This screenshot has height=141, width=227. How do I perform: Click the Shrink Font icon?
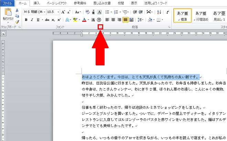pos(69,12)
